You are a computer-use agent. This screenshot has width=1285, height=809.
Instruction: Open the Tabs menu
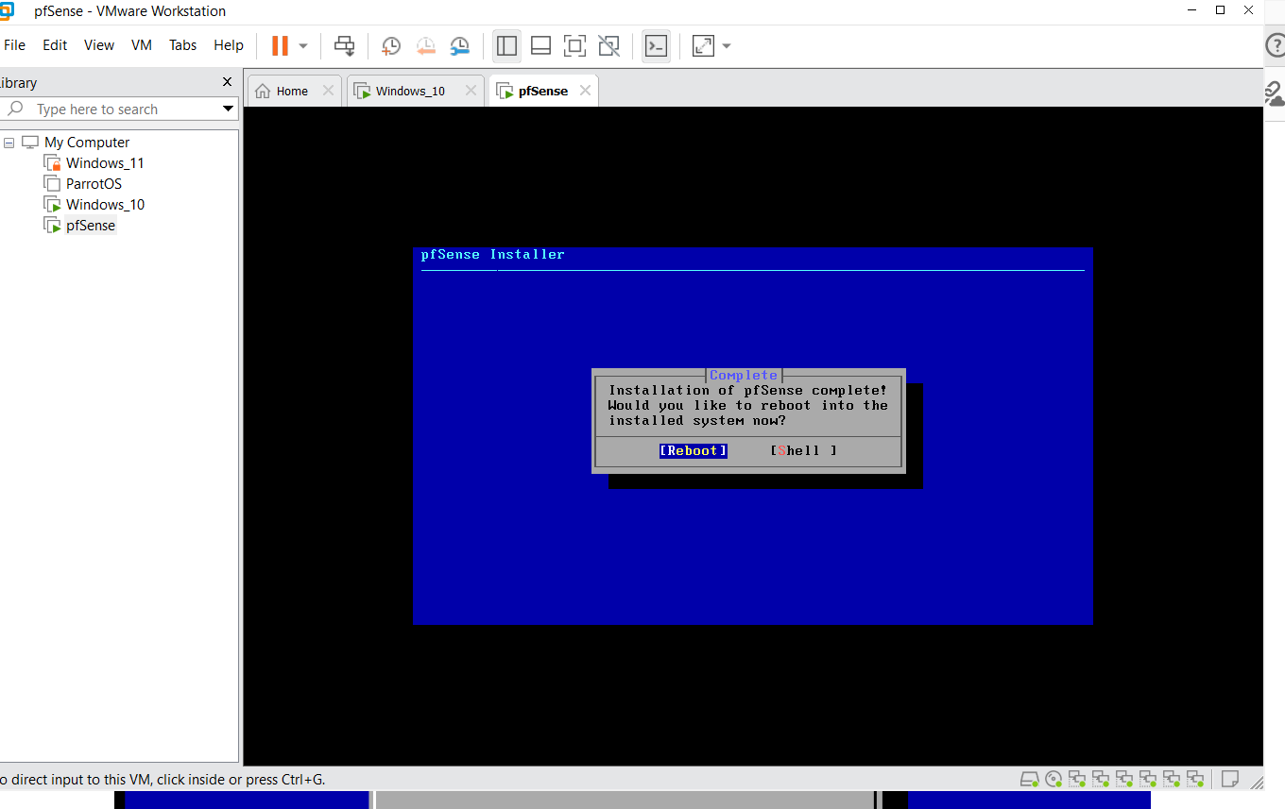[x=183, y=45]
